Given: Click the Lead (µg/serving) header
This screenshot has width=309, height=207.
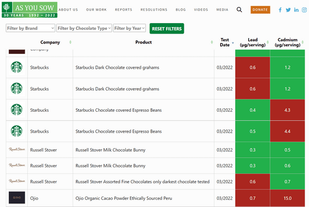Looking at the screenshot, I should point(253,42).
